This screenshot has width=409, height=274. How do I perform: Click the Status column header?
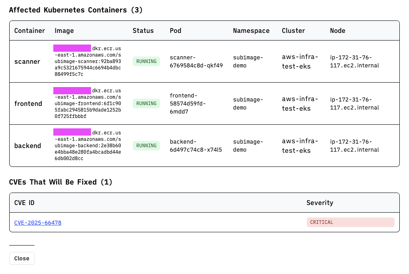tap(143, 30)
